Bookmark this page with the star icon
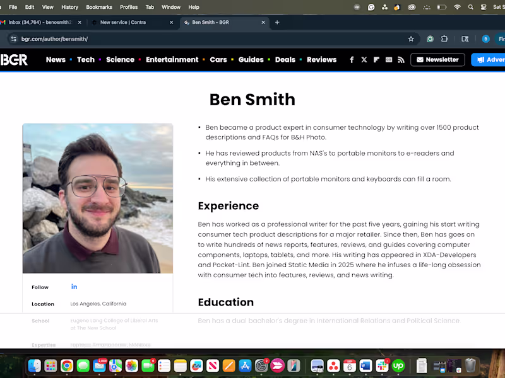Viewport: 505px width, 378px height. point(411,39)
